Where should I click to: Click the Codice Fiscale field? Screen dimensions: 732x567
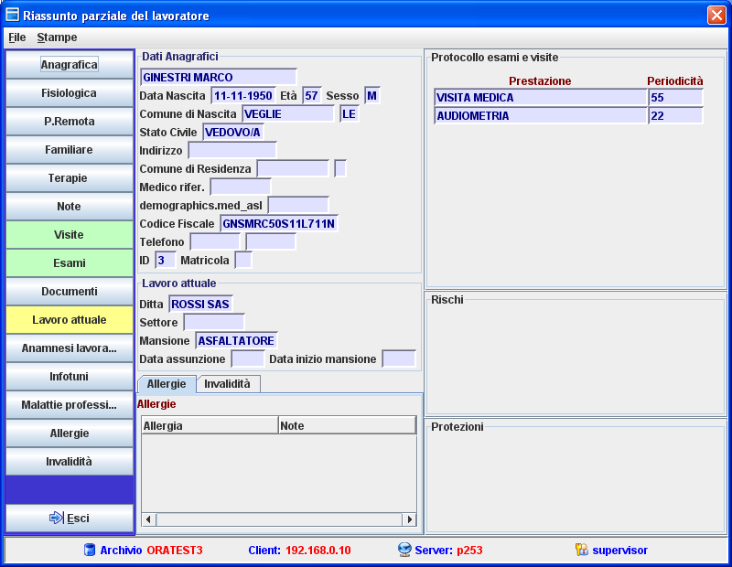click(278, 223)
